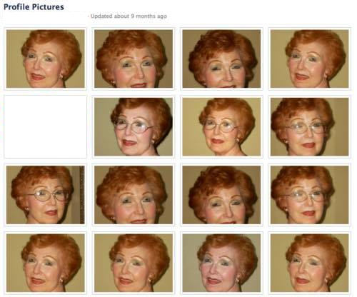
Task: Open first-row, second-column profile photo
Action: (x=134, y=59)
